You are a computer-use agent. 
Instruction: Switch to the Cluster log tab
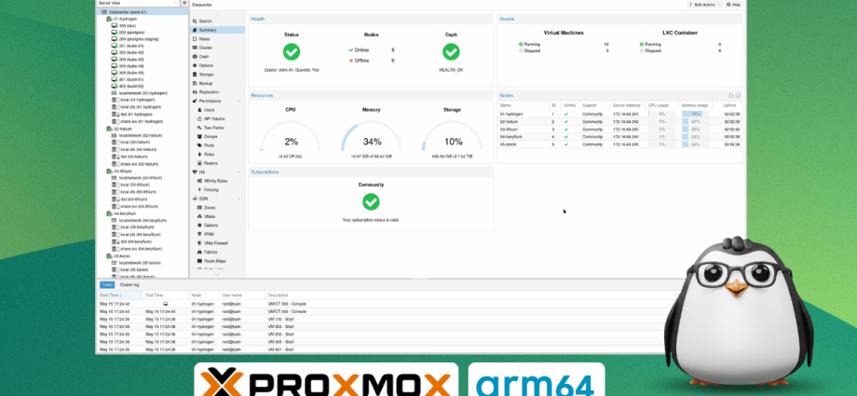pyautogui.click(x=129, y=285)
